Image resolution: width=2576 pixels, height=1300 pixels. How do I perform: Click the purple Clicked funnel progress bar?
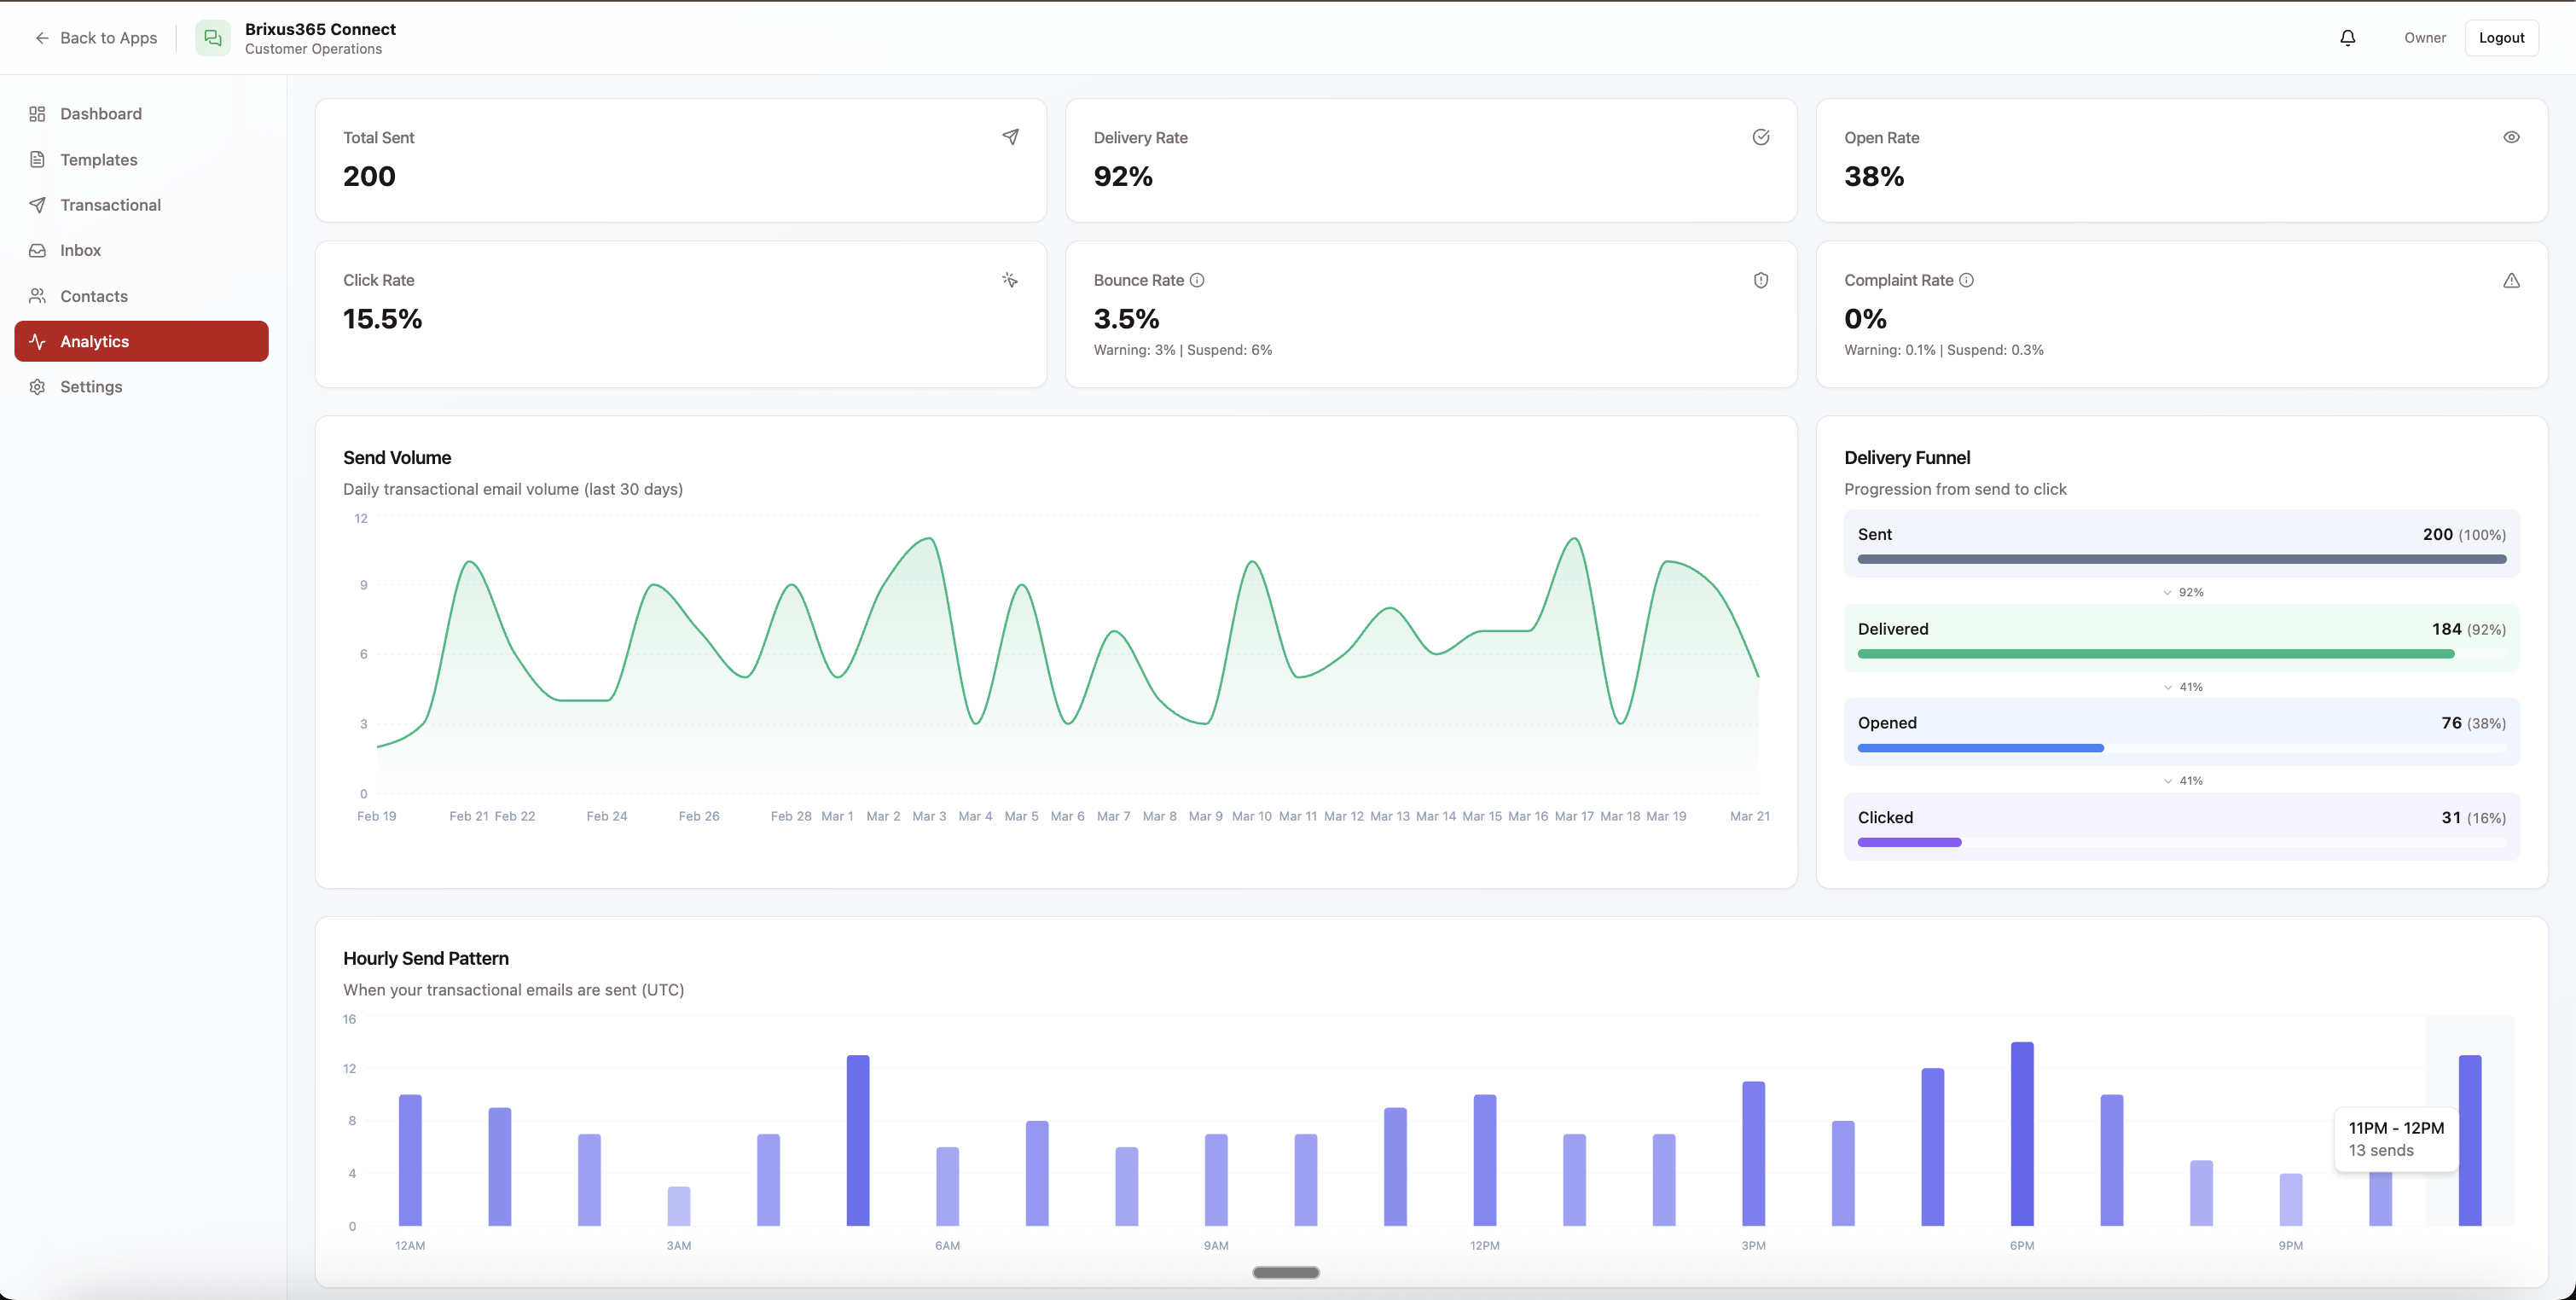pyautogui.click(x=1909, y=842)
